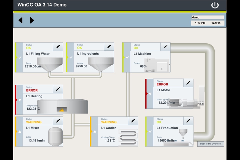
Task: Click the 32.29 1/min motor speed value
Action: [167, 102]
